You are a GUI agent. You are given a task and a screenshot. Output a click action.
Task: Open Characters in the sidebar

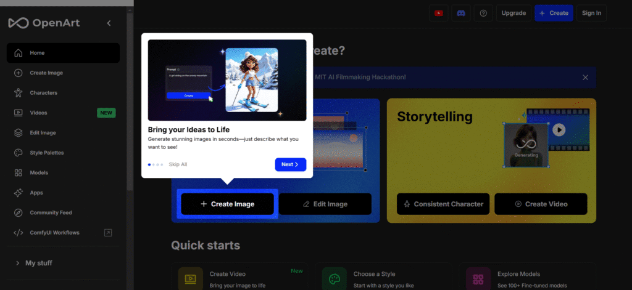(x=63, y=93)
